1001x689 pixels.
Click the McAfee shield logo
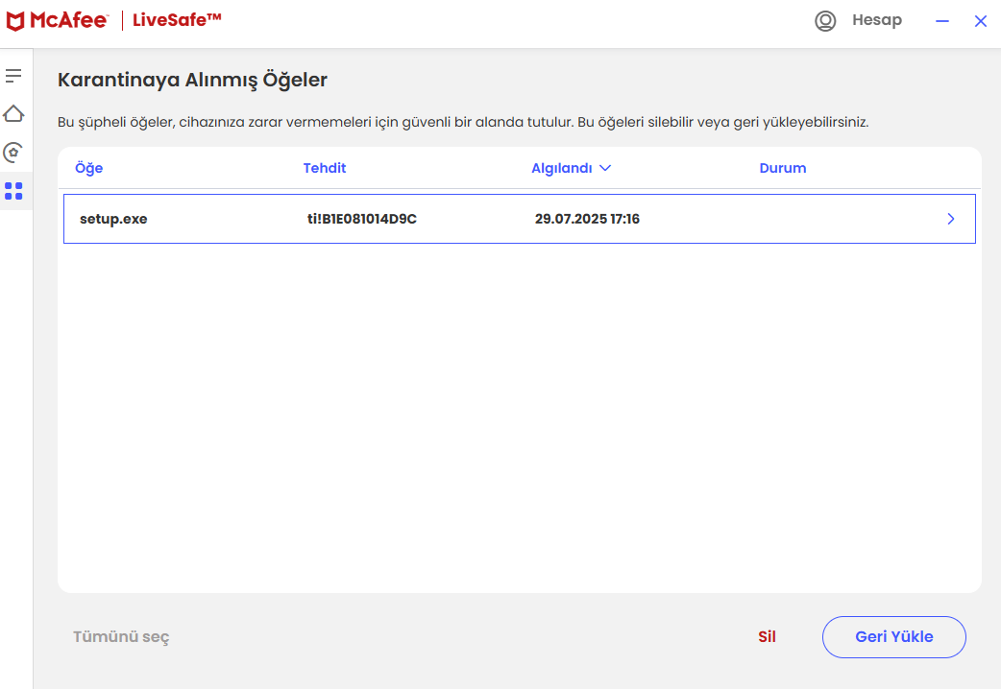pyautogui.click(x=15, y=21)
